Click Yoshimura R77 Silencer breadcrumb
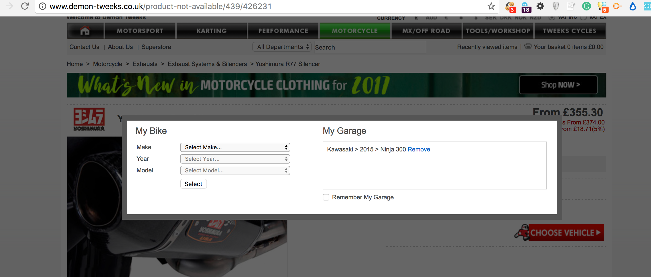 [x=288, y=64]
